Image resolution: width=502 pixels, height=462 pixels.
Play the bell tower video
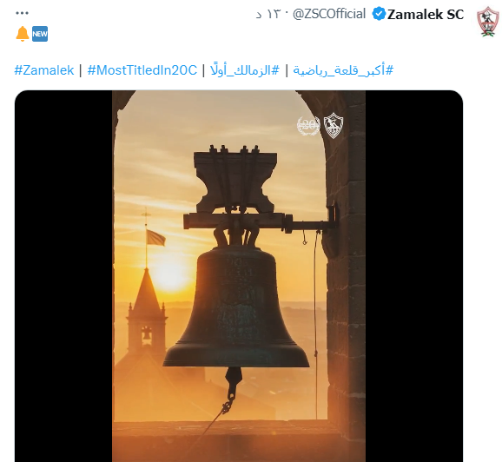click(239, 276)
